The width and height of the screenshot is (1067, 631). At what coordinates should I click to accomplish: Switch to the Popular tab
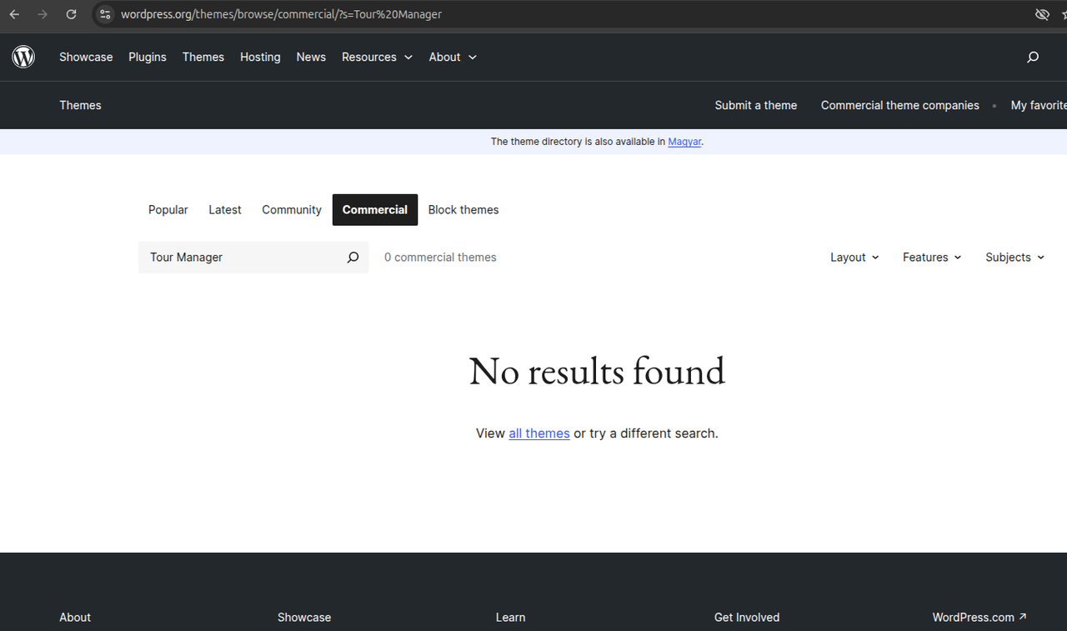168,210
